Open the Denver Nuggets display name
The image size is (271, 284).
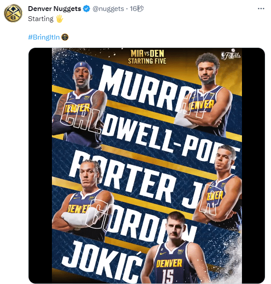tap(54, 9)
